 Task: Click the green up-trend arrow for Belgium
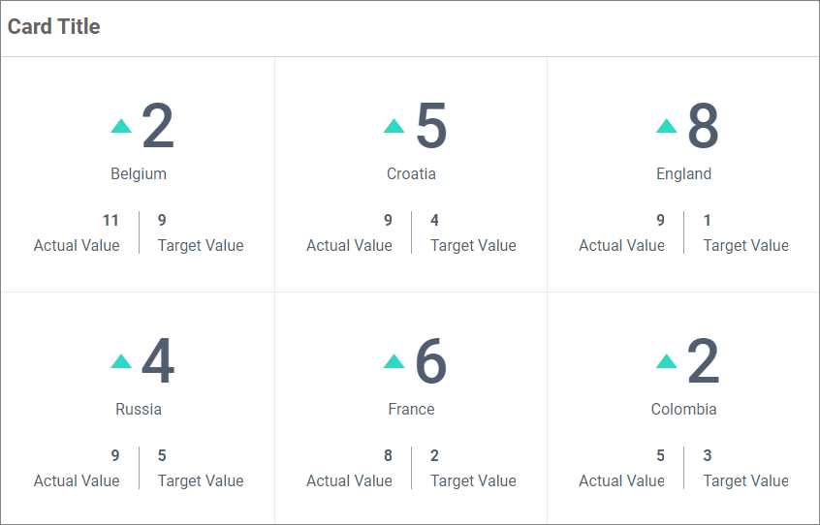[x=121, y=126]
